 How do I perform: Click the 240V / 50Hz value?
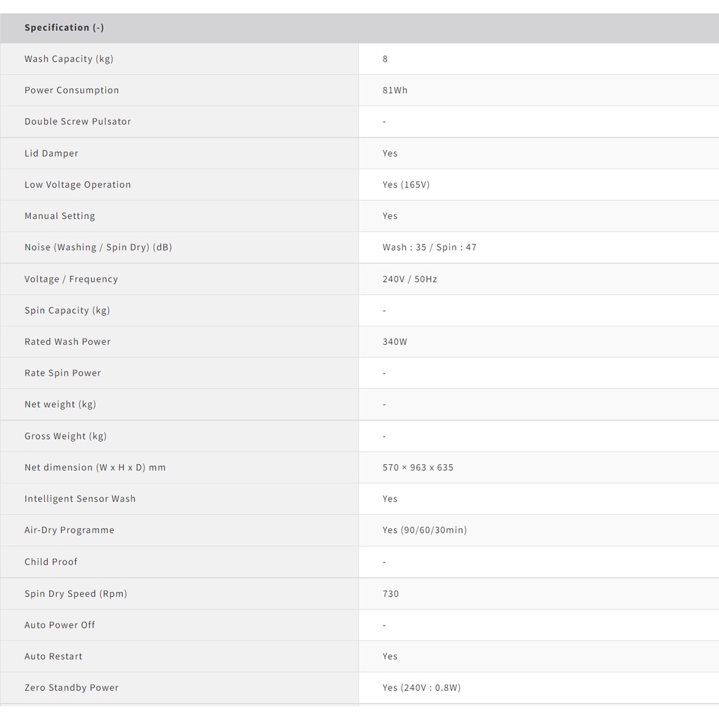coord(409,279)
